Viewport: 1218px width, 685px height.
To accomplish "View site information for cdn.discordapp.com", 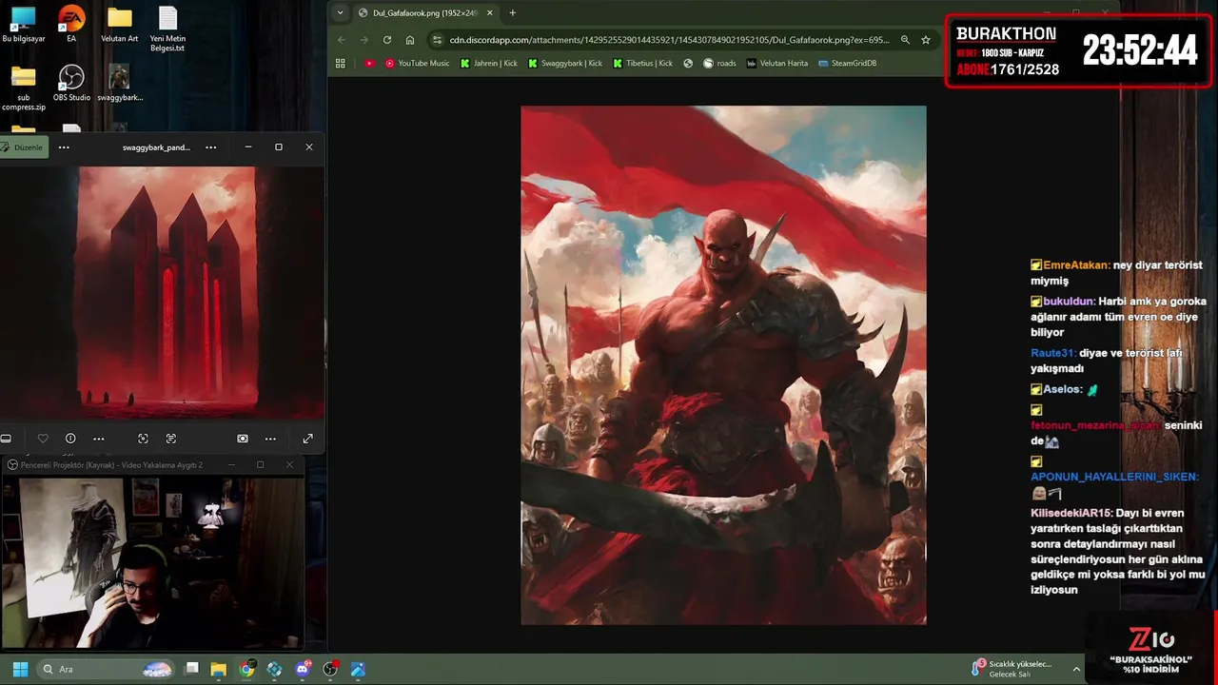I will tap(437, 40).
